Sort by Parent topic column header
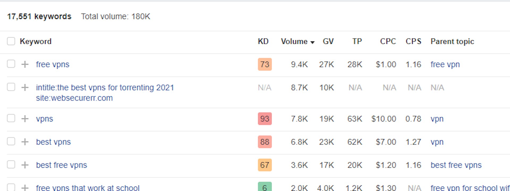 click(x=452, y=42)
